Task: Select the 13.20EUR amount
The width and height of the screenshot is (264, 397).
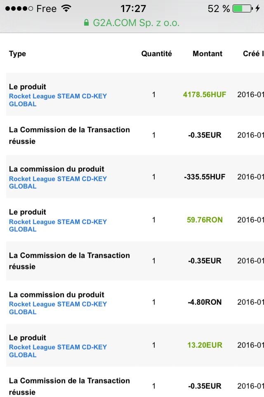Action: point(205,345)
